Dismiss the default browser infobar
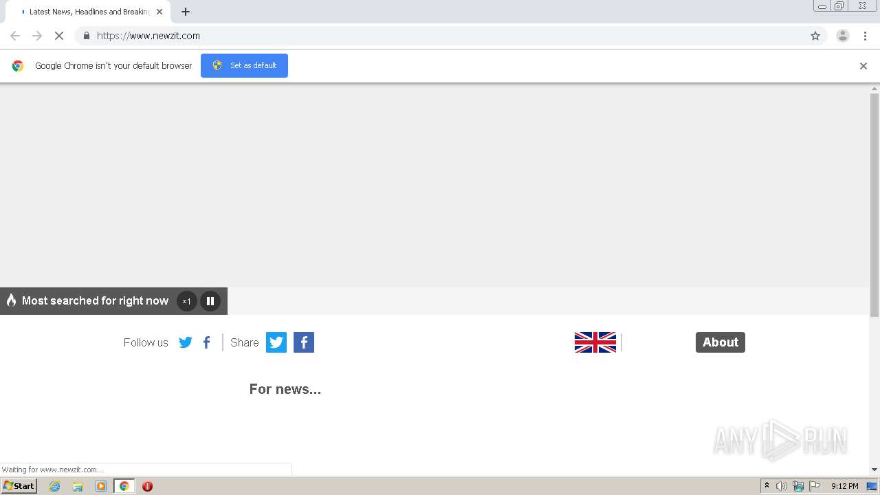Image resolution: width=880 pixels, height=495 pixels. (863, 66)
